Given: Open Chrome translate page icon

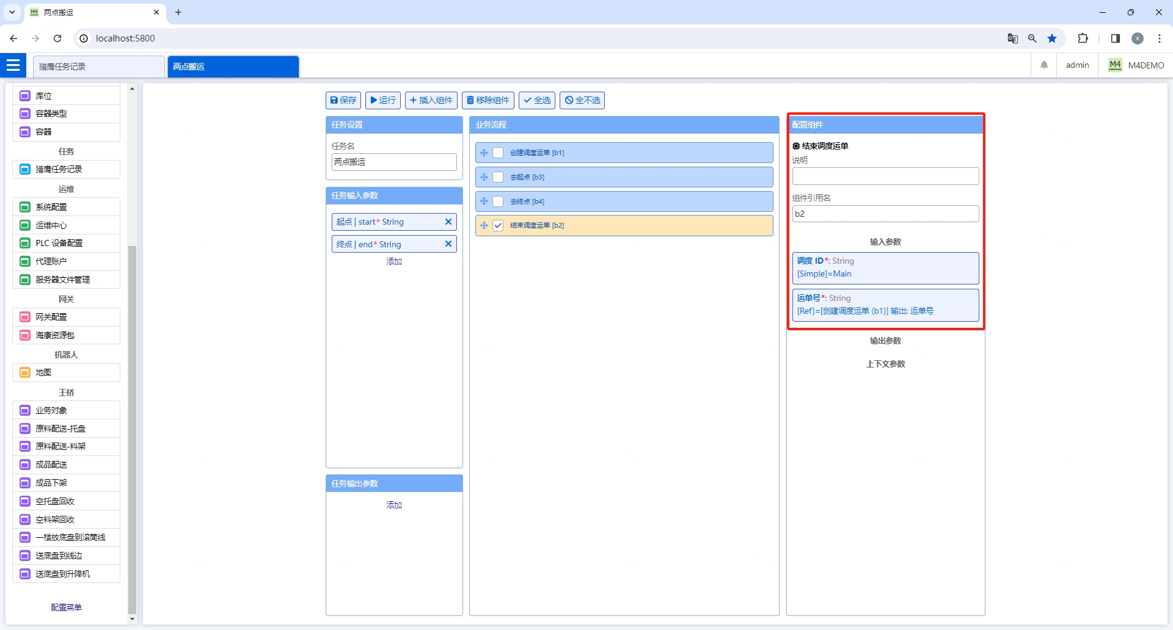Looking at the screenshot, I should [x=1012, y=38].
